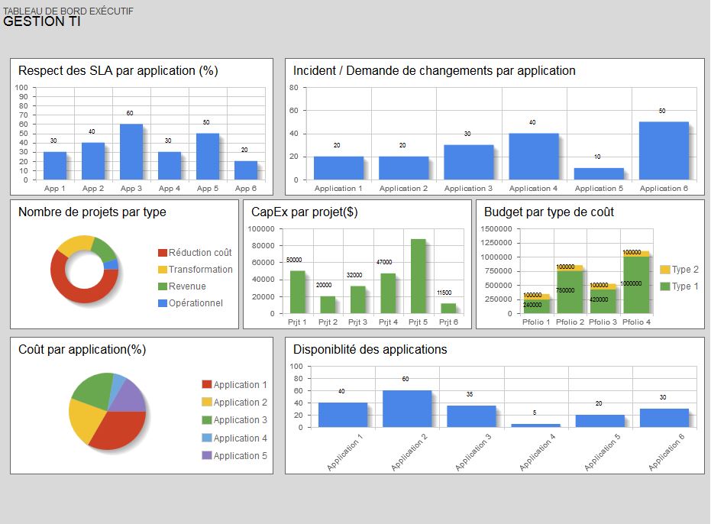Click the green slice of the cost pie
711x524 pixels.
coord(95,390)
